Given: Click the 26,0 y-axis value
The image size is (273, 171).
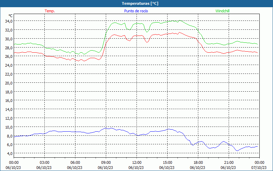Looking at the screenshot, I should (x=9, y=56).
